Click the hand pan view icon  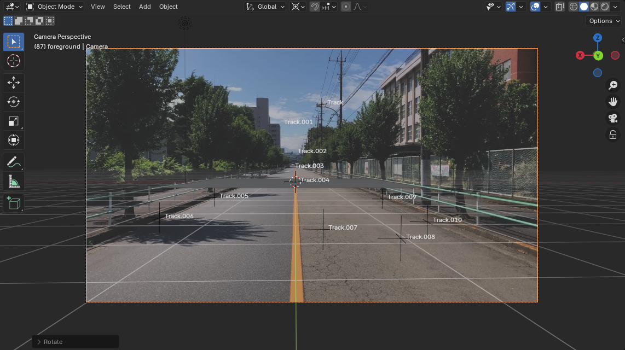coord(613,102)
